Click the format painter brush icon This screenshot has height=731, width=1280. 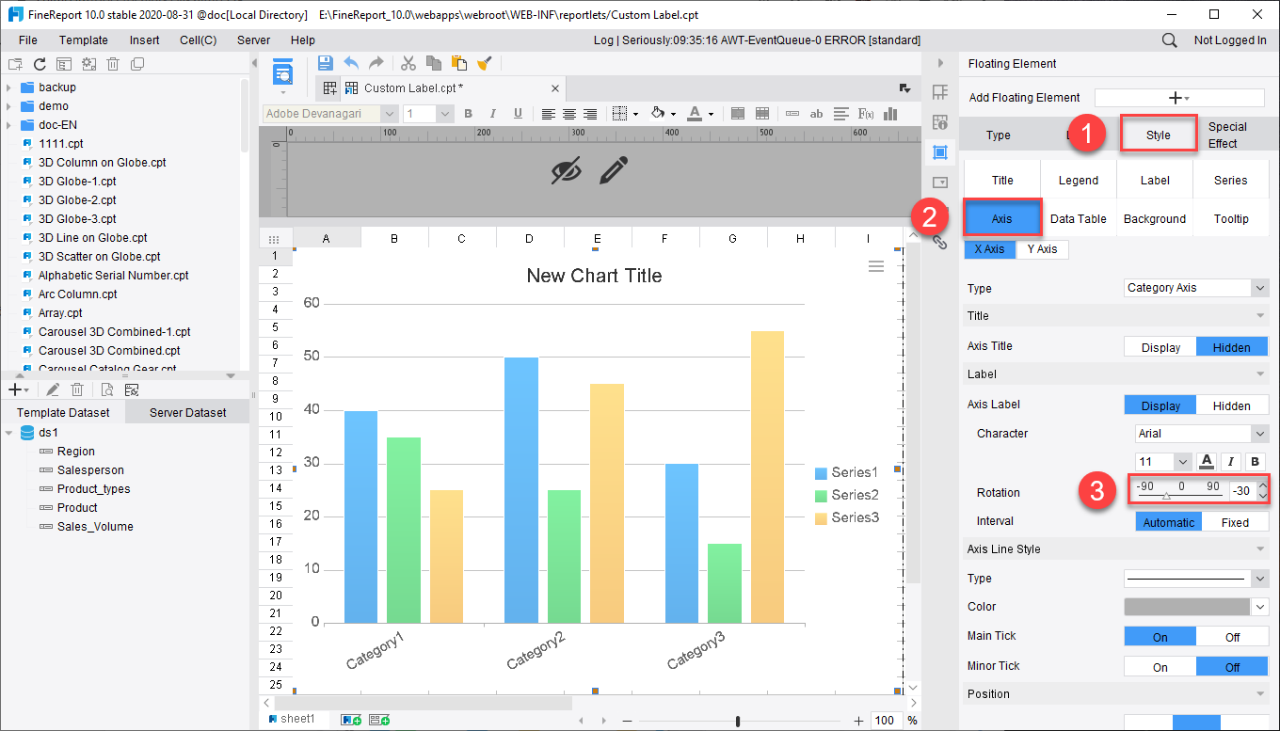tap(484, 63)
